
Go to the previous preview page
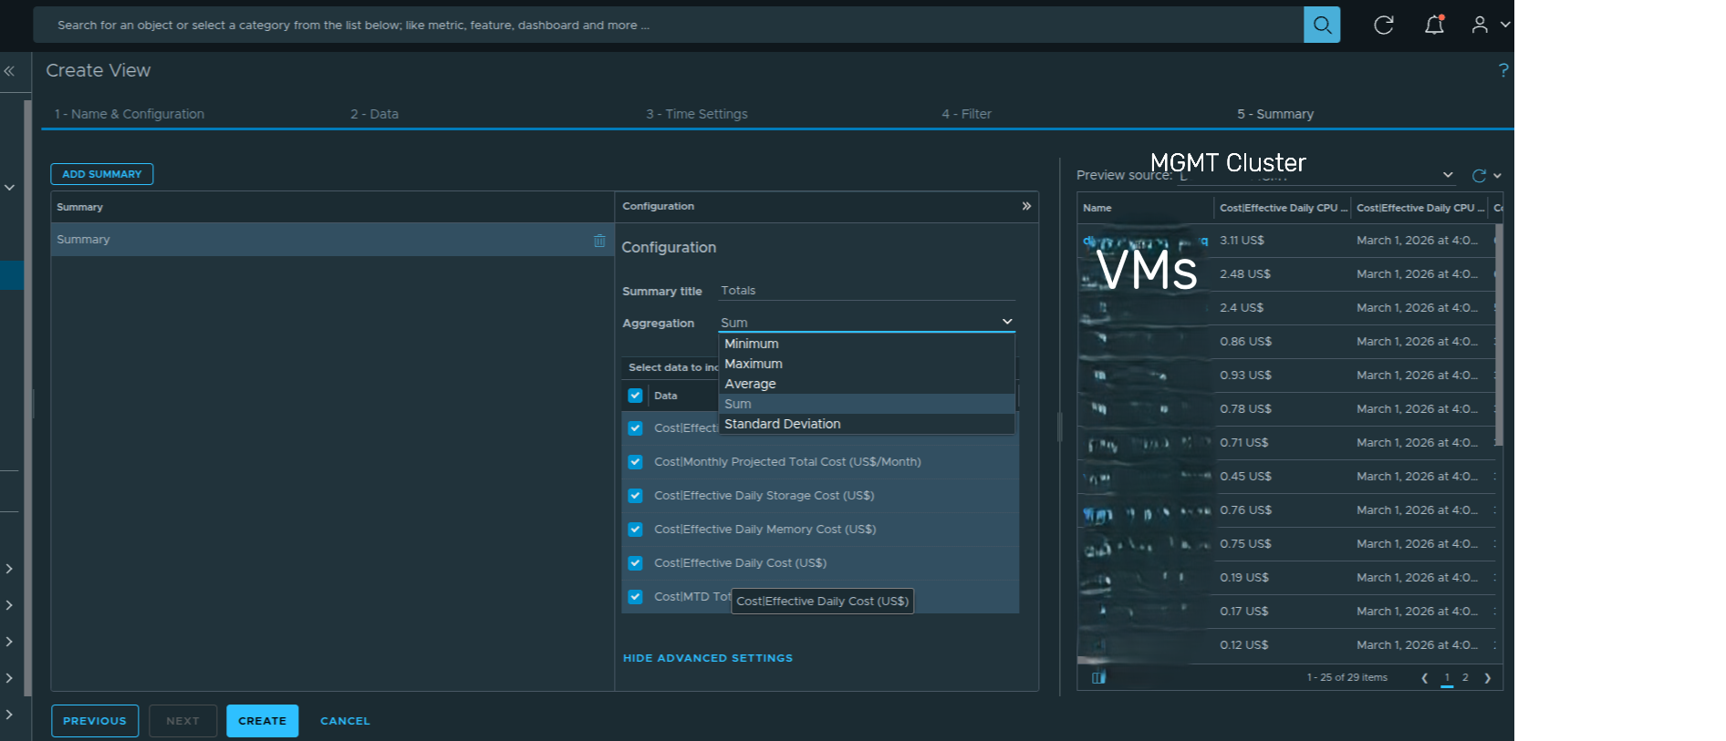(1424, 677)
